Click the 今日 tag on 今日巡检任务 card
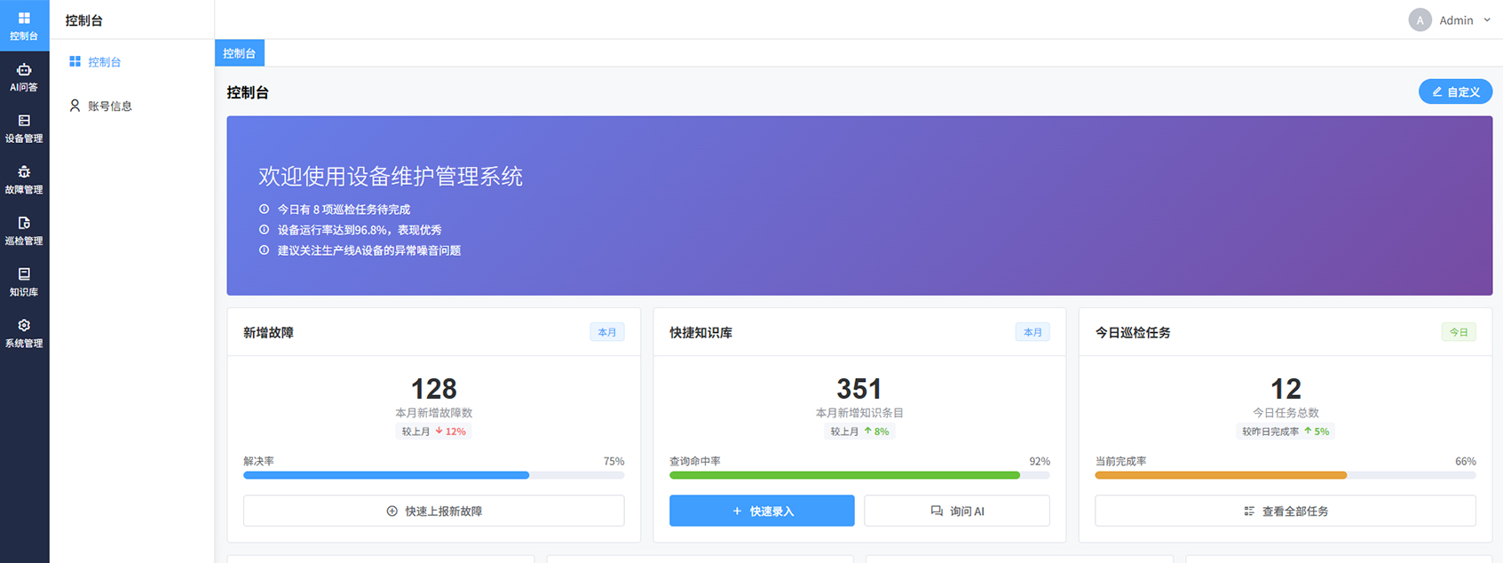The height and width of the screenshot is (563, 1503). [x=1458, y=332]
